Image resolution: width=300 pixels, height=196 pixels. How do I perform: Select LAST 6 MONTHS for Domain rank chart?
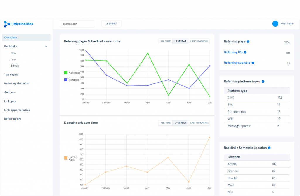(x=199, y=123)
